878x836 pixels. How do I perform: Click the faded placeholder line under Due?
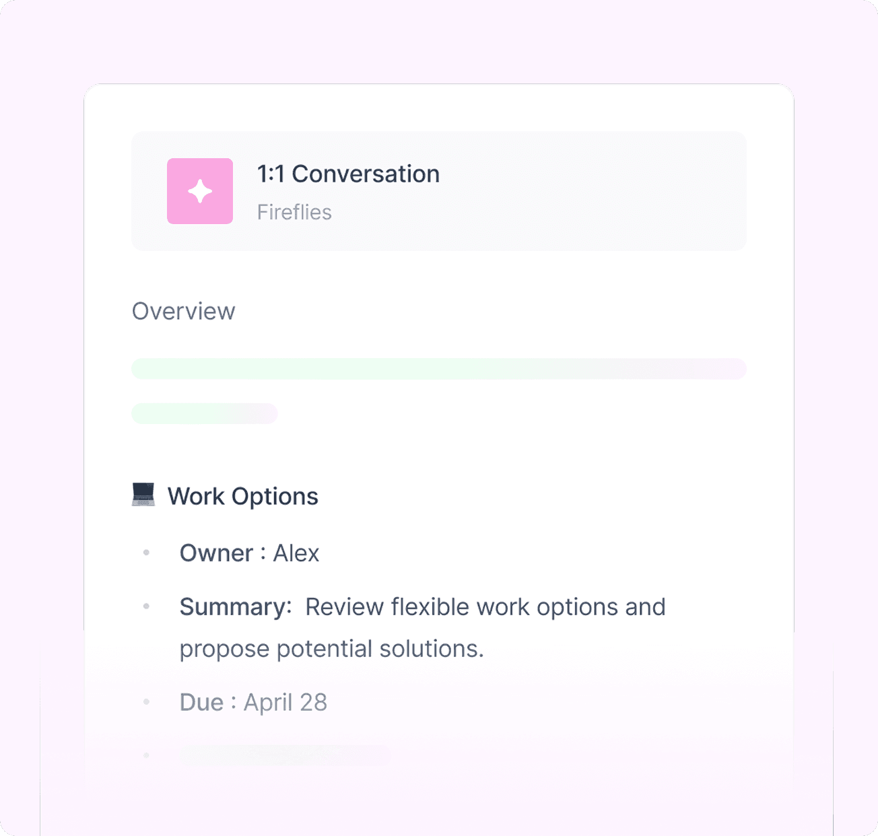coord(285,755)
